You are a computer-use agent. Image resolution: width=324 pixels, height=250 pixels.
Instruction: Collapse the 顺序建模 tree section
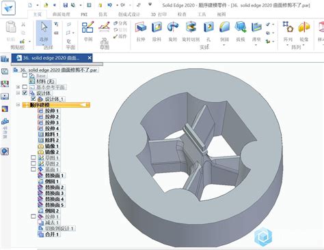click(x=18, y=105)
